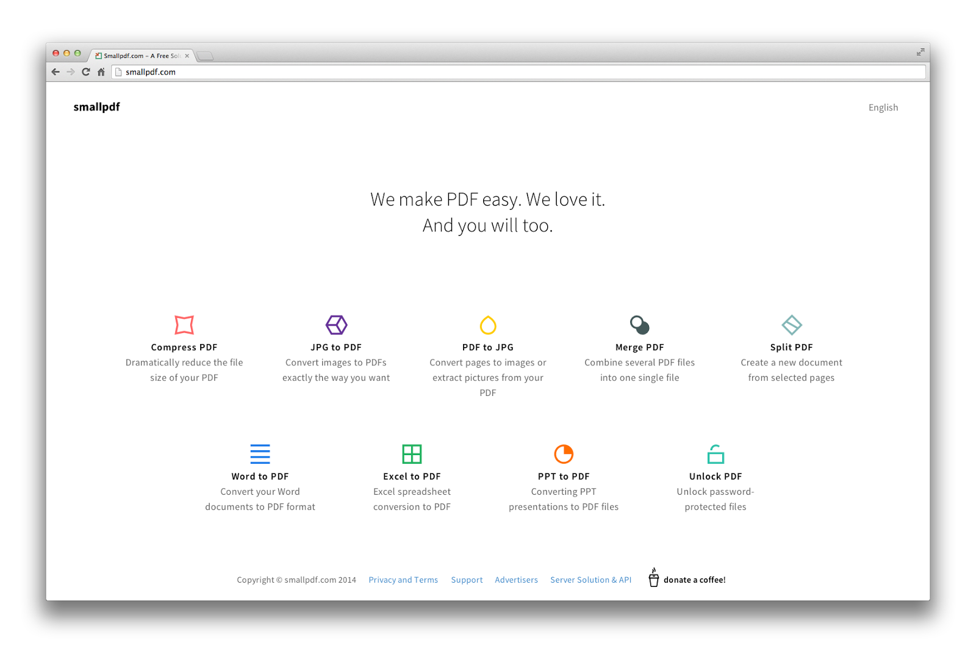Open the Privacy and Terms link
This screenshot has width=976, height=651.
pos(403,580)
